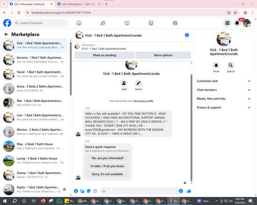The width and height of the screenshot is (257, 205).
Task: Open Yansii conversation in list
Action: click(x=35, y=74)
